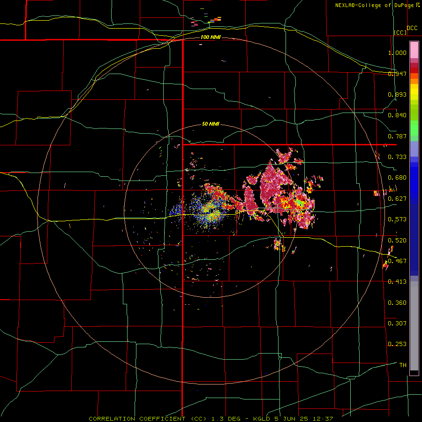Click the TH threshold label

coord(403,365)
